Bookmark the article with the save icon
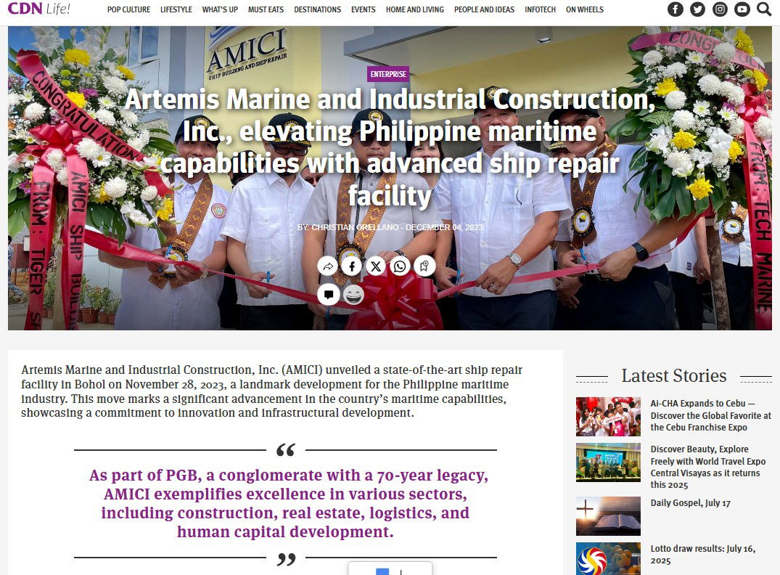The width and height of the screenshot is (780, 575). (424, 266)
